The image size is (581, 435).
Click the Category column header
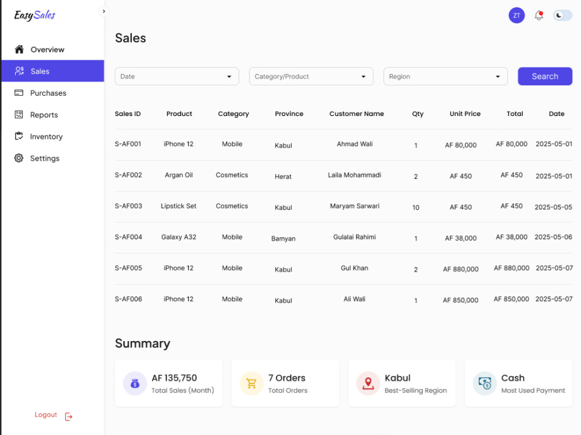(x=234, y=114)
